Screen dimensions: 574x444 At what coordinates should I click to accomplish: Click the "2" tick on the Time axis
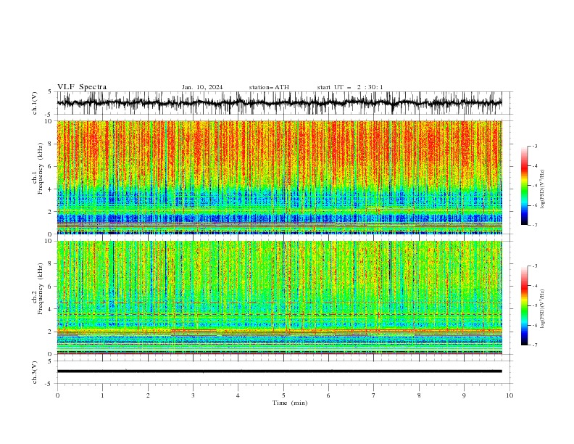(148, 395)
